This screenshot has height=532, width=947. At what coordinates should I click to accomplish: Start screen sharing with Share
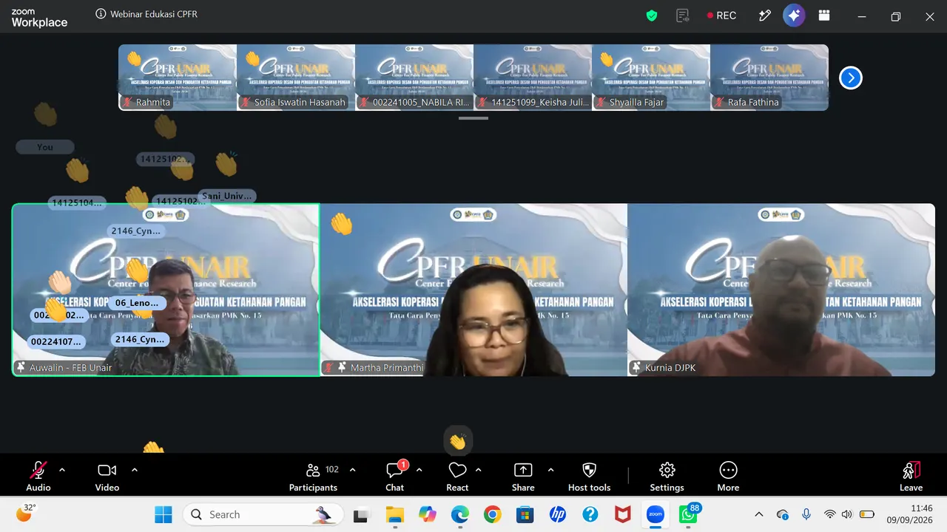click(x=523, y=476)
